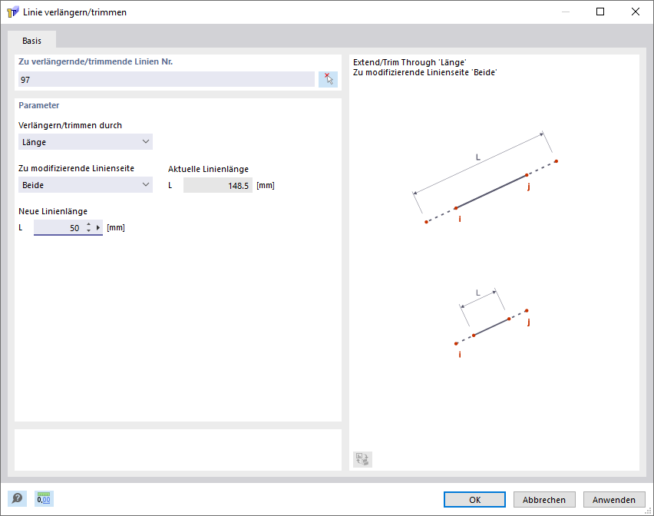Click the Aktuelle Linienlänge value 148.5
This screenshot has height=516, width=654.
(218, 185)
